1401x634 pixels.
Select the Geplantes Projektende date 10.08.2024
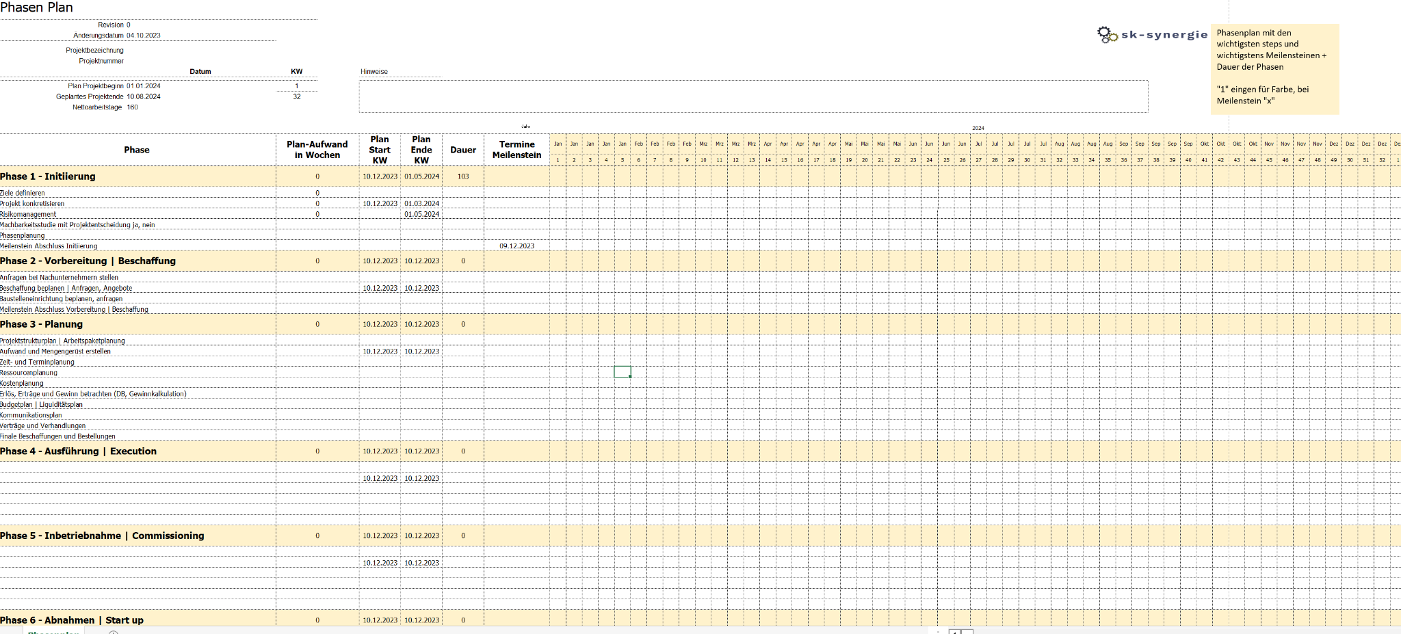click(x=144, y=97)
